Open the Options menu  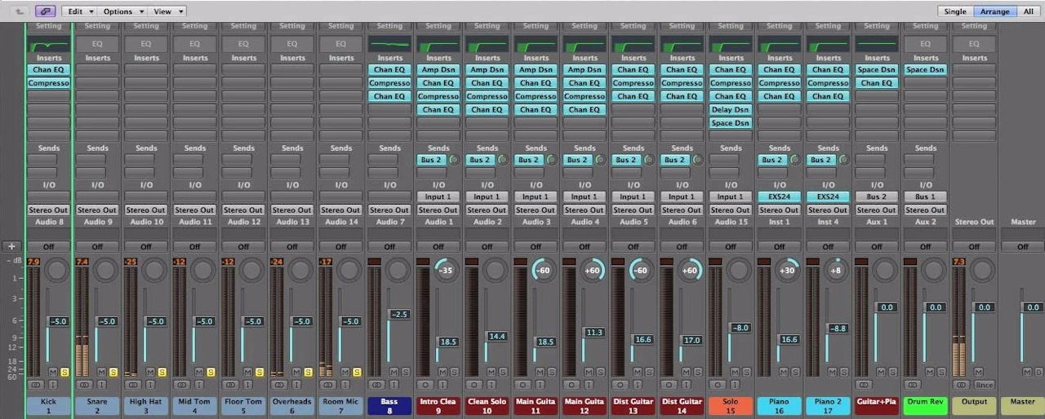click(122, 11)
